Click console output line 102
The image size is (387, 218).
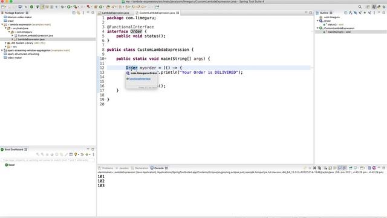(101, 181)
